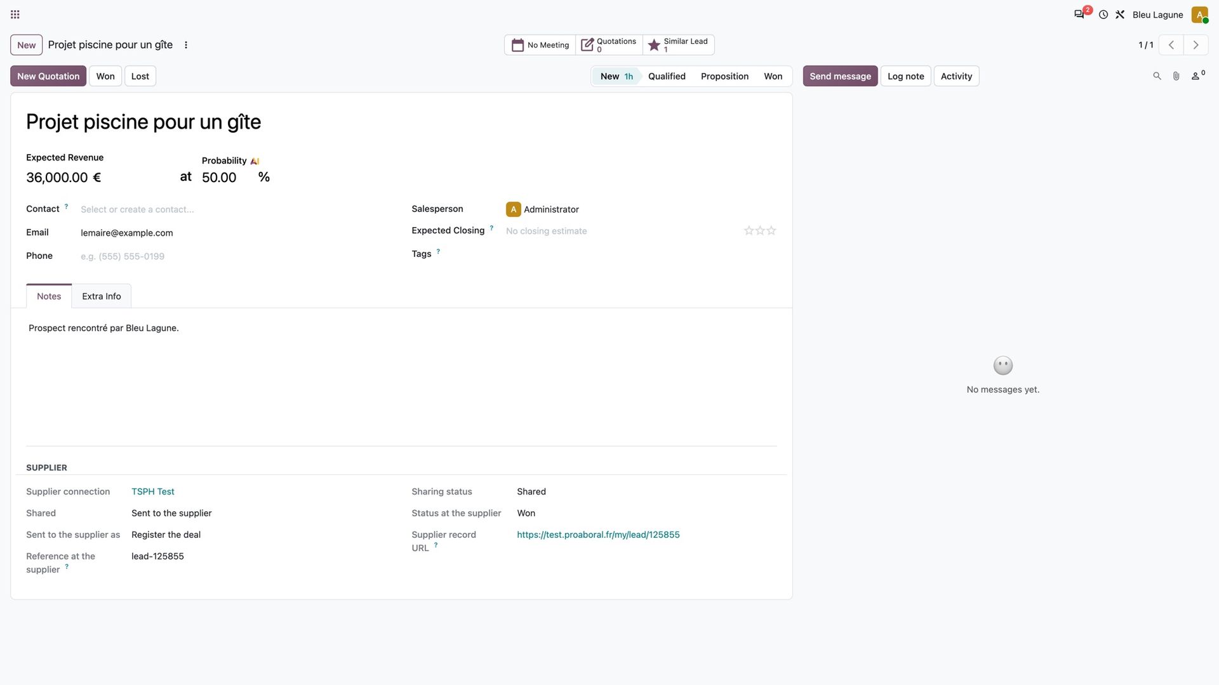
Task: Open the supplier record URL link
Action: [x=598, y=535]
